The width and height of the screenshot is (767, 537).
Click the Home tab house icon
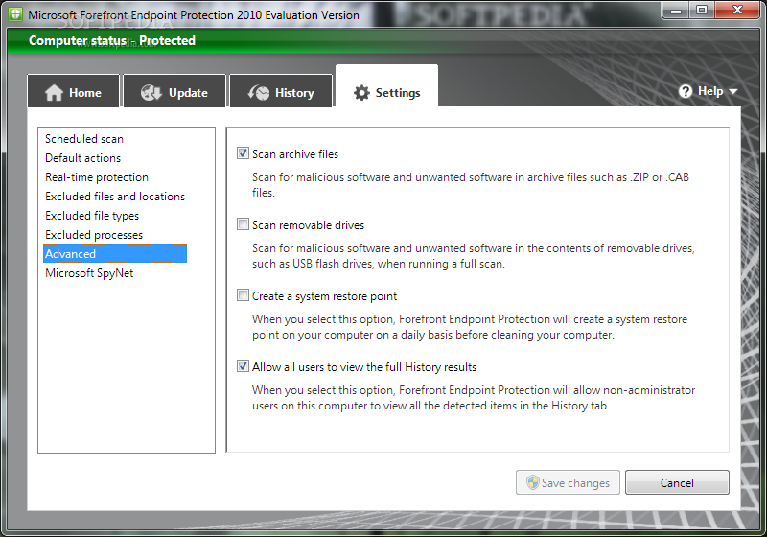coord(54,92)
